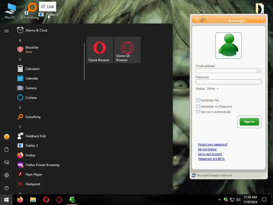
Task: Enable Remember my Password
Action: 198,106
